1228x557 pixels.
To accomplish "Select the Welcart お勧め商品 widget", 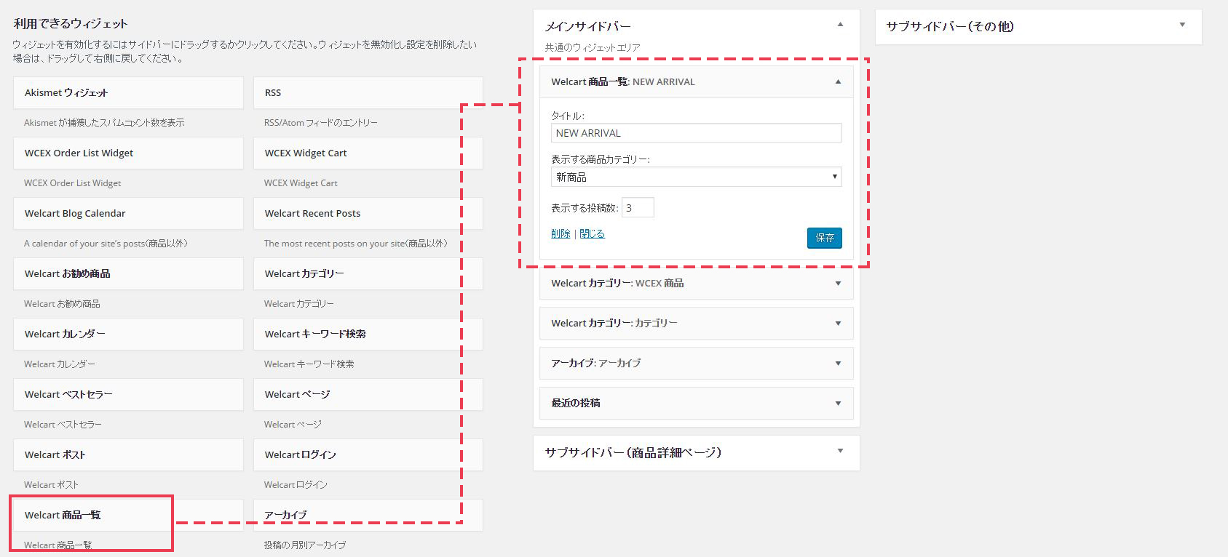I will (x=128, y=274).
